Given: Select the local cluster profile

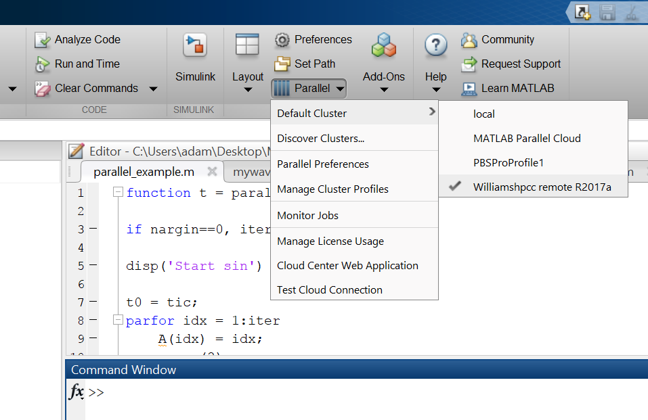Looking at the screenshot, I should coord(533,114).
